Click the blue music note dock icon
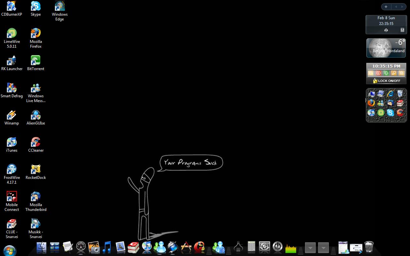The image size is (410, 256). (x=107, y=247)
